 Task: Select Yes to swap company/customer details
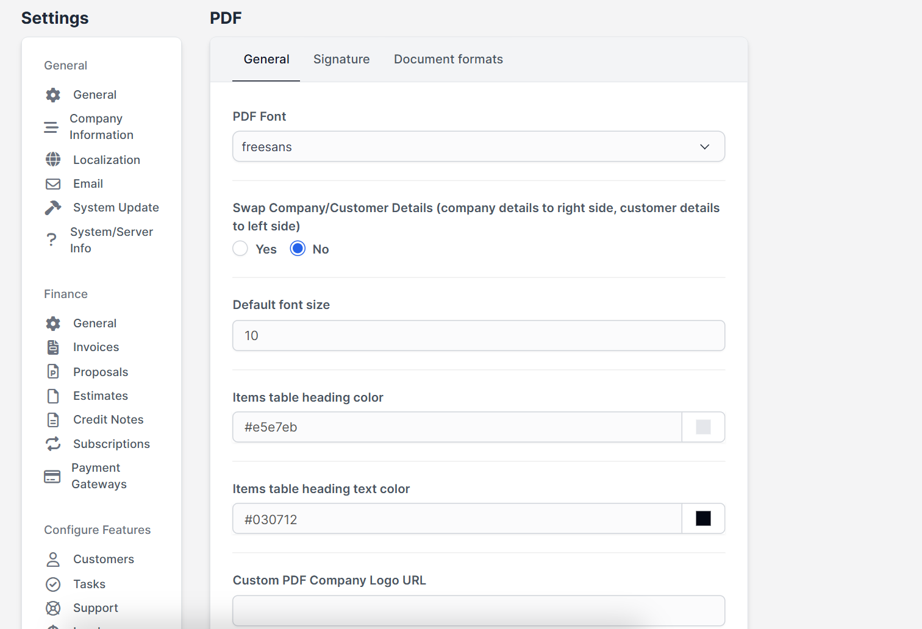[x=240, y=249]
